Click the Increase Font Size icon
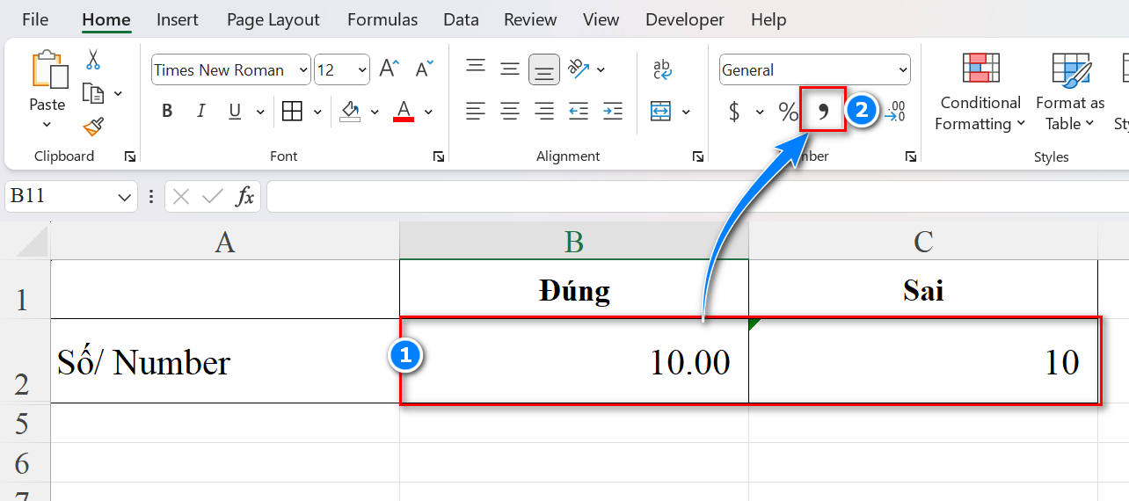Screen dimensions: 1129x501 [x=389, y=69]
